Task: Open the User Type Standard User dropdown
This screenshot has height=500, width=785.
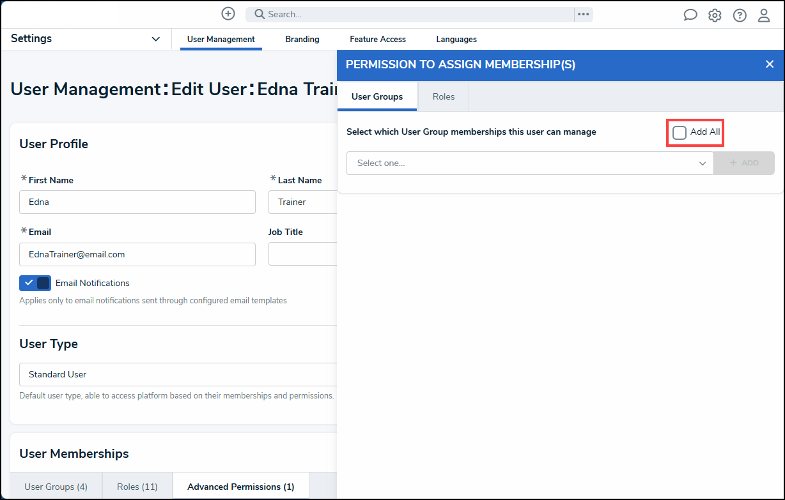Action: pos(178,374)
